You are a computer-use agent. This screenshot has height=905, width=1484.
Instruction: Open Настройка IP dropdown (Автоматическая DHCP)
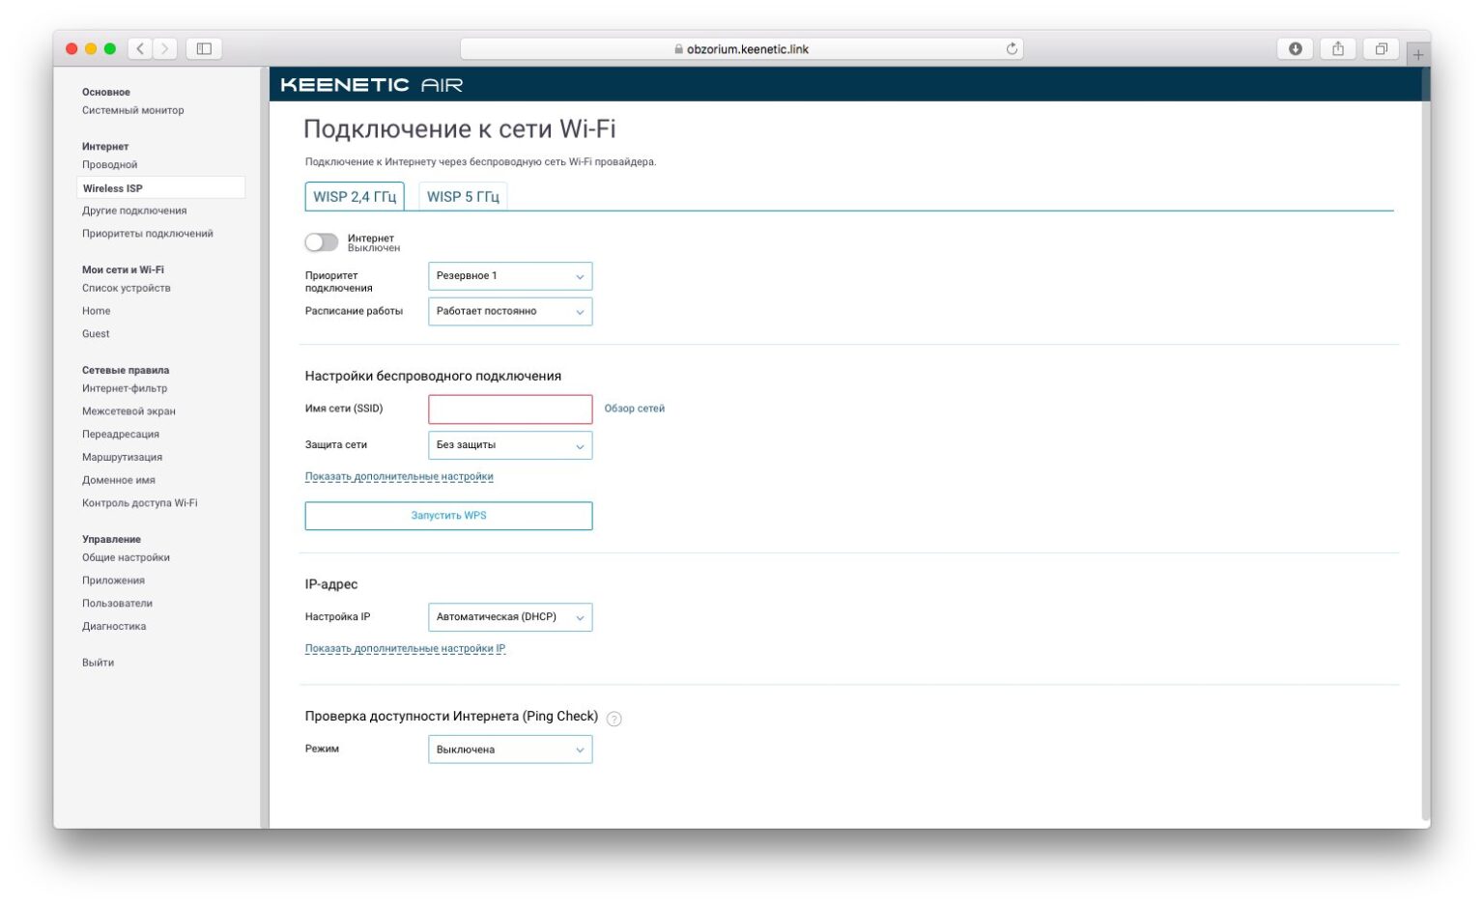510,617
